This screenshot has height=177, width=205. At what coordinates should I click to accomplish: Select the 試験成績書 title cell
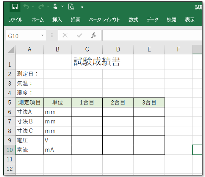[x=97, y=62]
